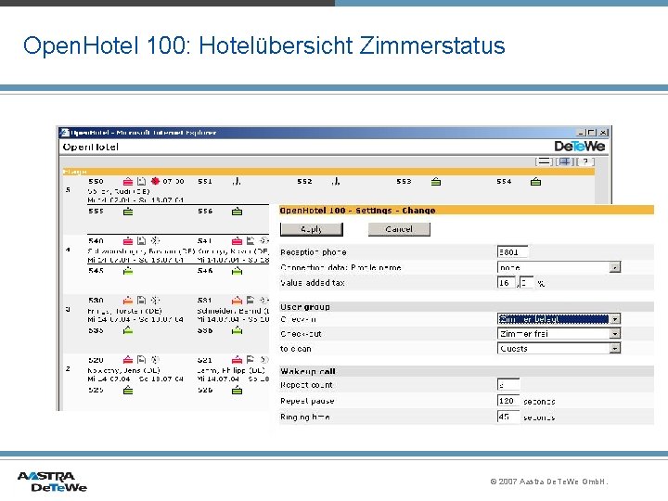
Task: Click the wakeup clock icon for room 540
Action: click(155, 241)
